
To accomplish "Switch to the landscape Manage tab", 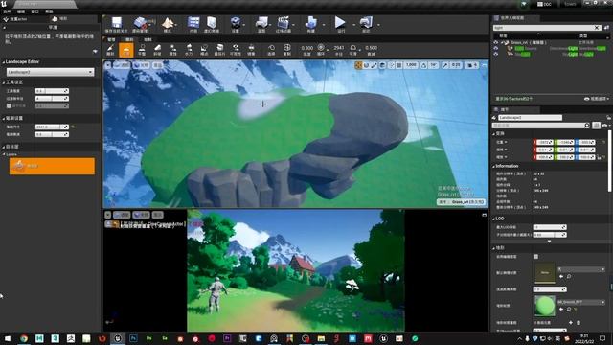I will pos(111,39).
